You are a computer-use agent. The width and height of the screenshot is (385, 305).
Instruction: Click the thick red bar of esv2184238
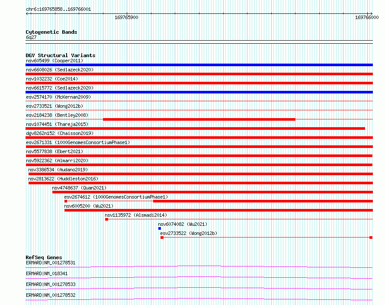pyautogui.click(x=199, y=119)
